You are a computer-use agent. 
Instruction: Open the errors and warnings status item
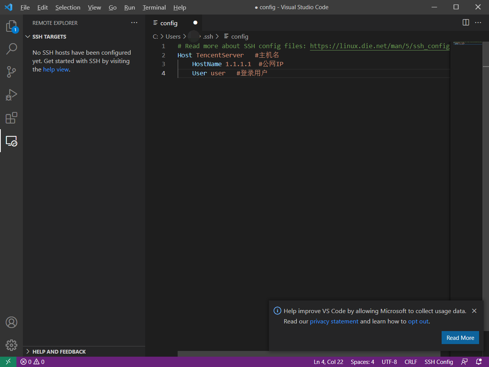(x=32, y=362)
